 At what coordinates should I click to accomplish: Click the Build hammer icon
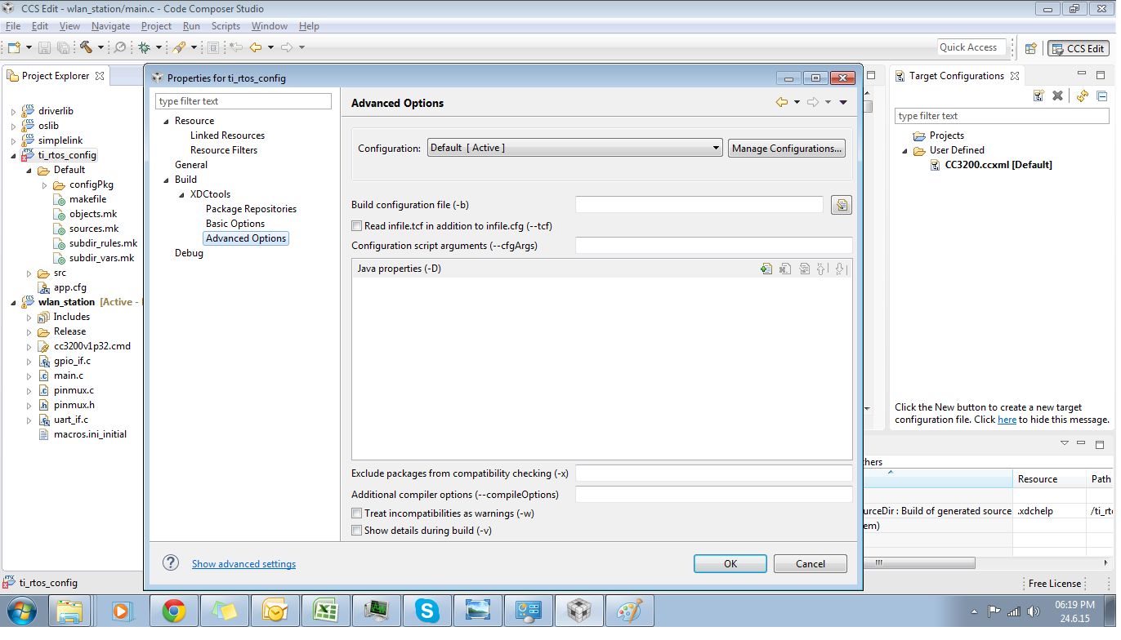[86, 48]
